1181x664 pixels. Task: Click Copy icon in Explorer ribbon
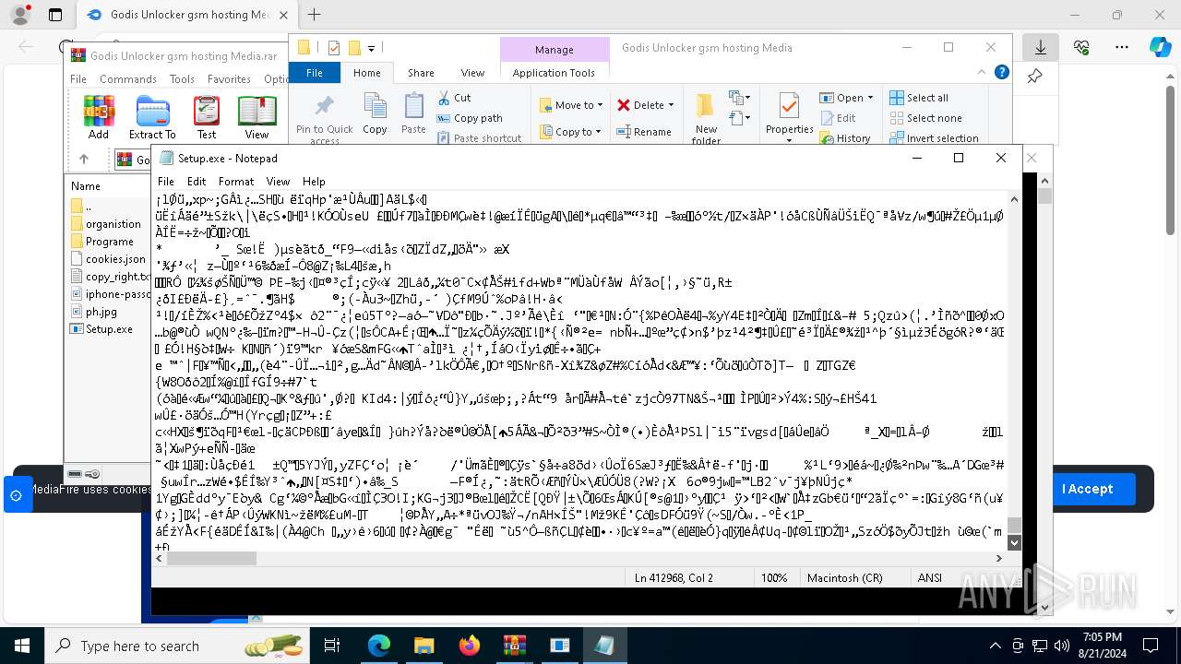(x=375, y=114)
